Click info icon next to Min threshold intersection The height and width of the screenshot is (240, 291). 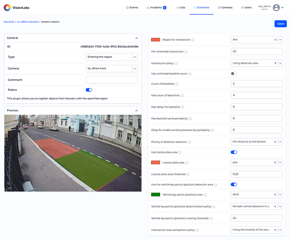pyautogui.click(x=186, y=52)
